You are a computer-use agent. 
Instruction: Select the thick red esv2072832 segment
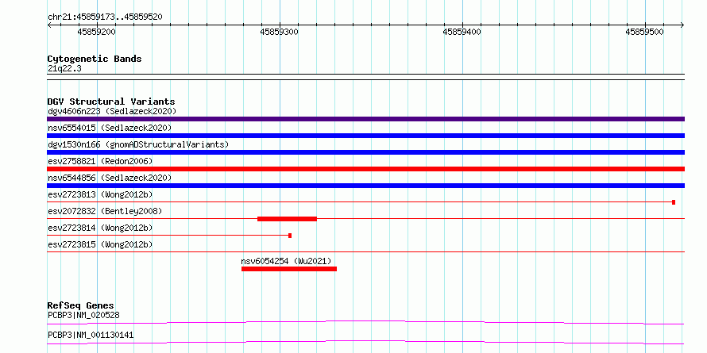click(x=288, y=219)
